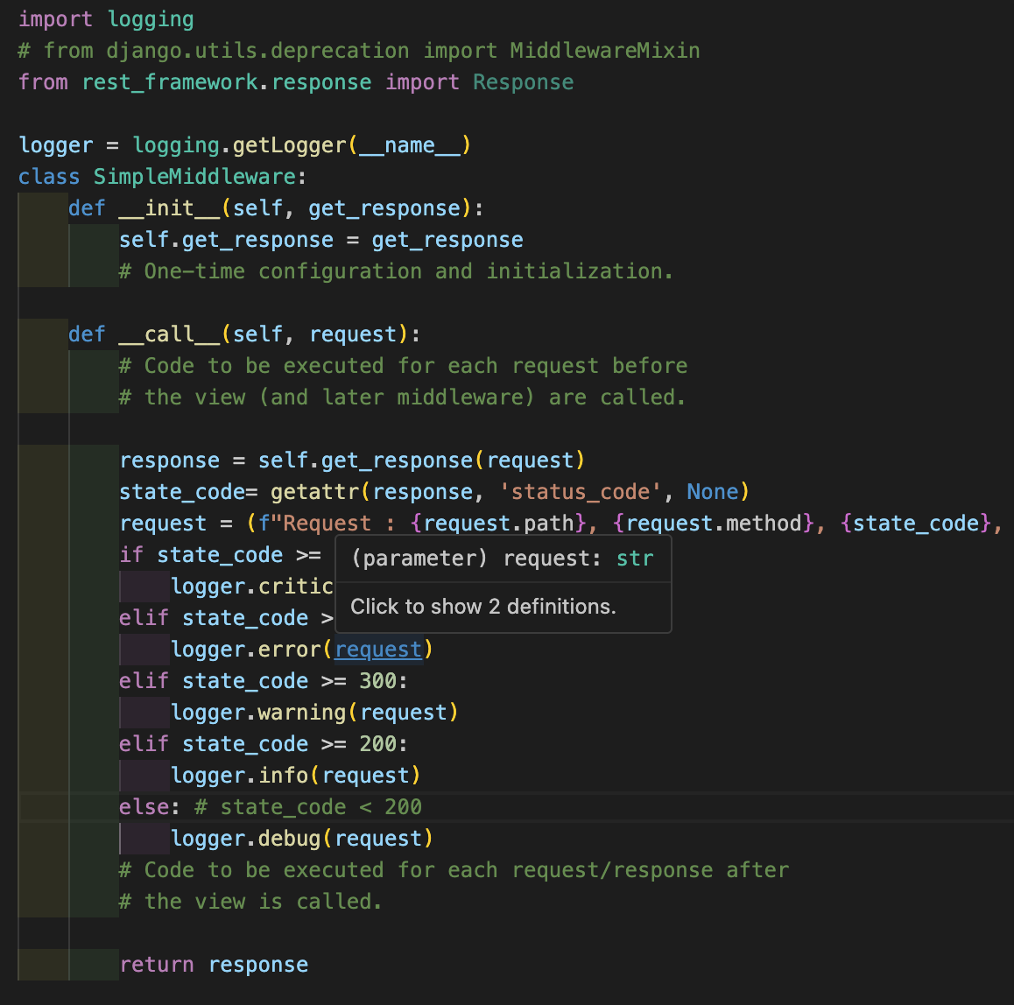Viewport: 1014px width, 1005px height.
Task: Click 'import logging' on first line
Action: click(106, 19)
